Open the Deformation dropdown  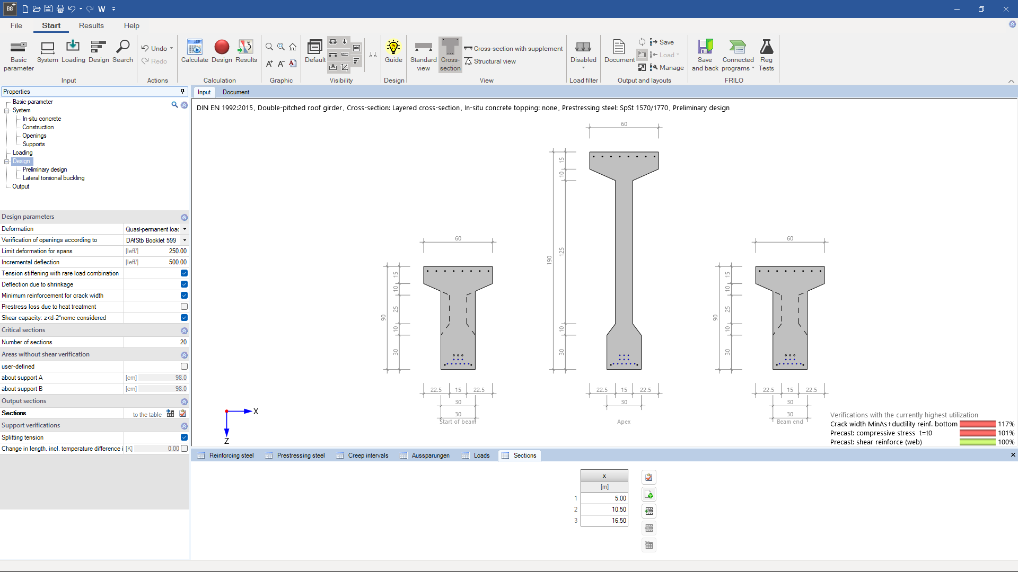pyautogui.click(x=185, y=229)
